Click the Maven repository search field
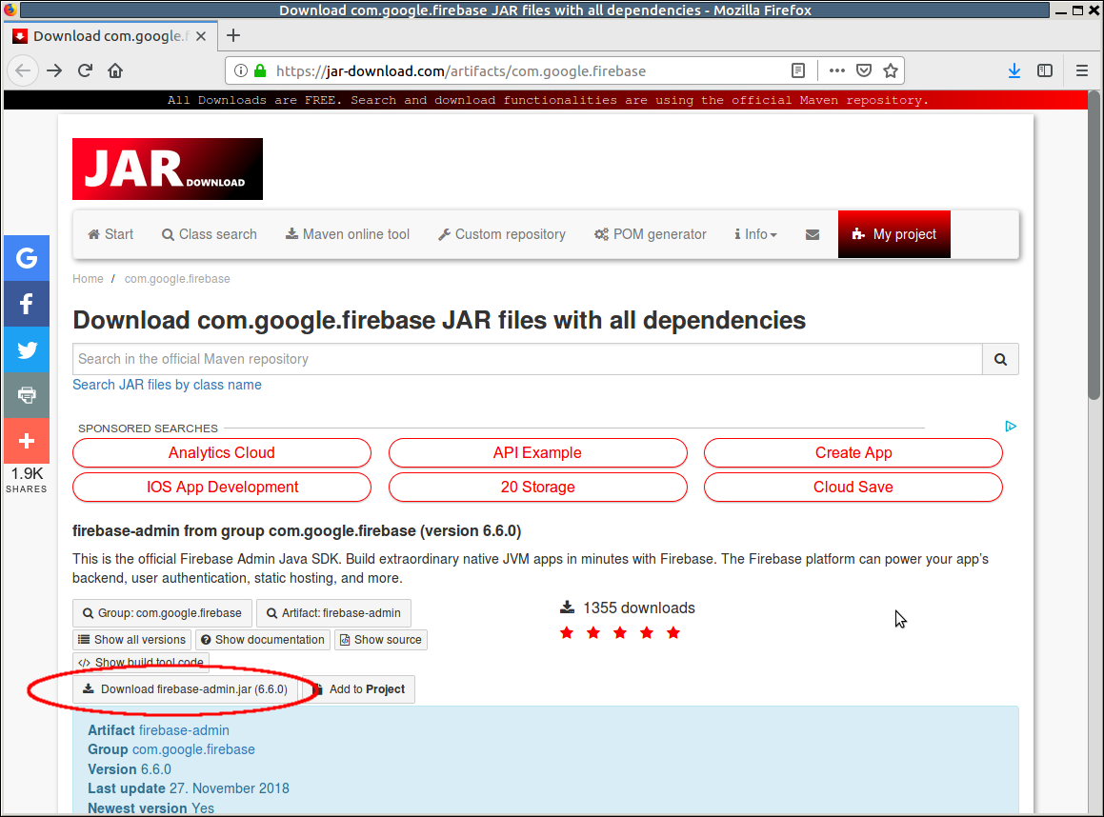The image size is (1104, 817). (x=527, y=359)
